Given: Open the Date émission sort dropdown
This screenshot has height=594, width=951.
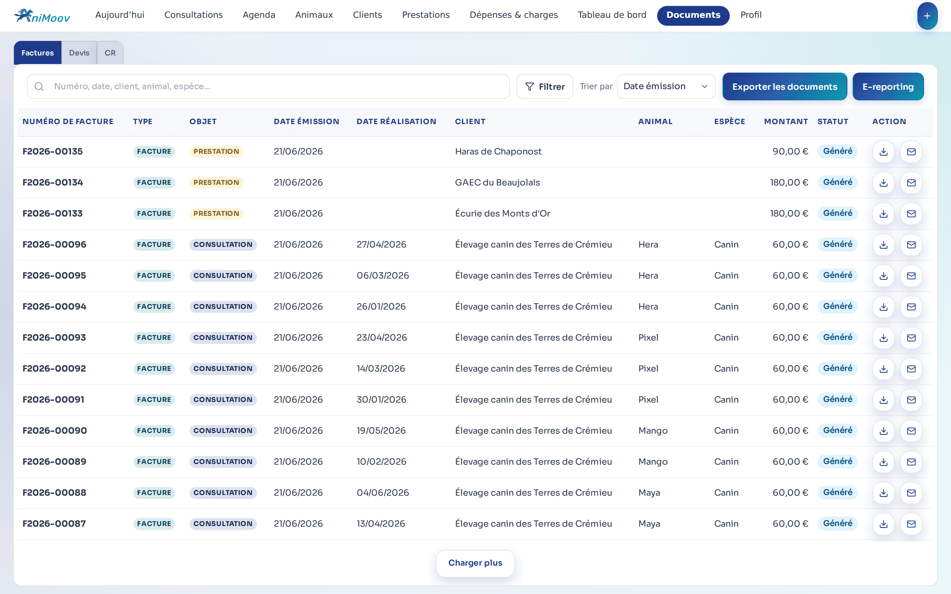Looking at the screenshot, I should coord(666,86).
